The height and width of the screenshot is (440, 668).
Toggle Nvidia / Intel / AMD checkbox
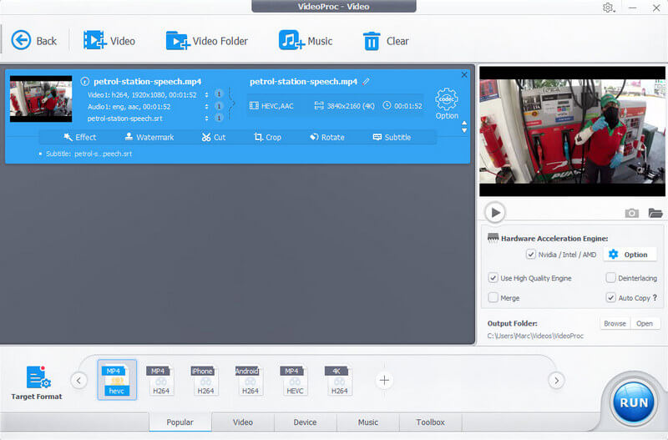click(530, 255)
